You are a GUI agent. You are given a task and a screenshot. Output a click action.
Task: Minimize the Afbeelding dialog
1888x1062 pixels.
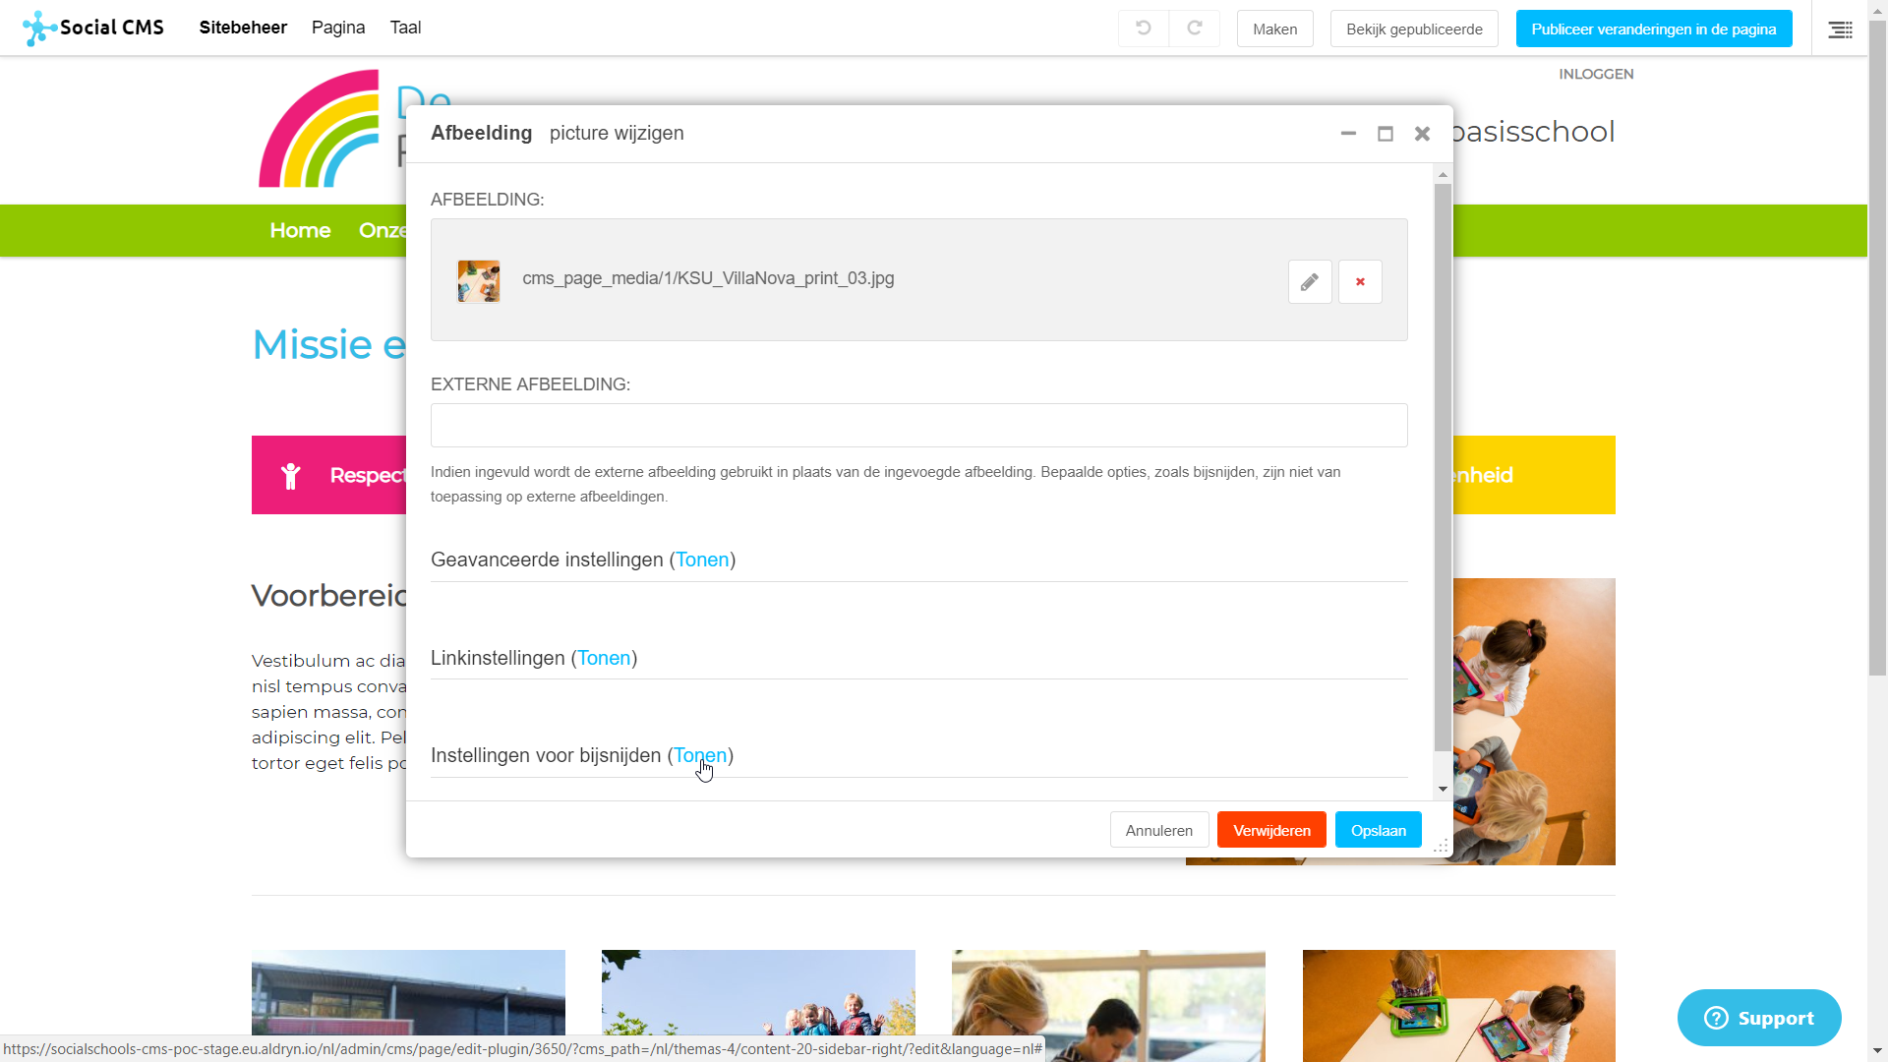1348,134
